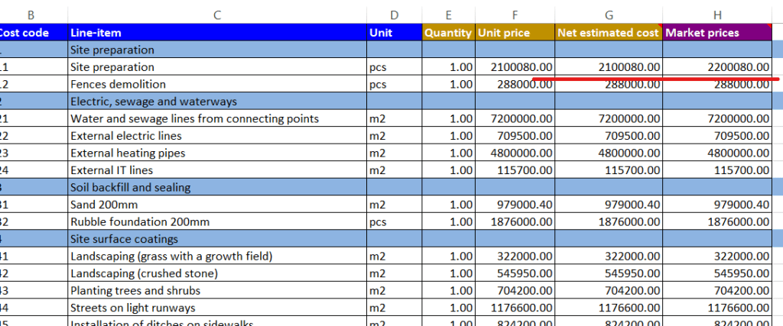Select column C header
The width and height of the screenshot is (783, 326).
[216, 15]
